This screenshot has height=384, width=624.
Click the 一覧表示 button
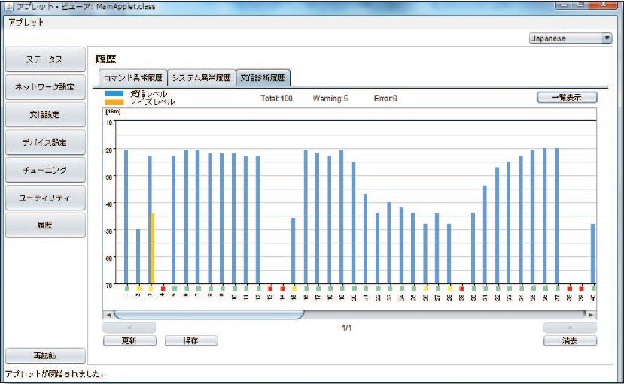tap(567, 98)
